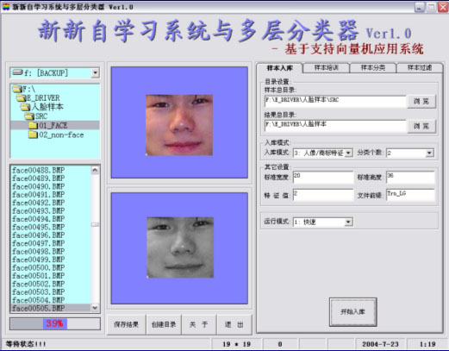Click the 结果总目录 path field
This screenshot has width=449, height=351.
(335, 126)
